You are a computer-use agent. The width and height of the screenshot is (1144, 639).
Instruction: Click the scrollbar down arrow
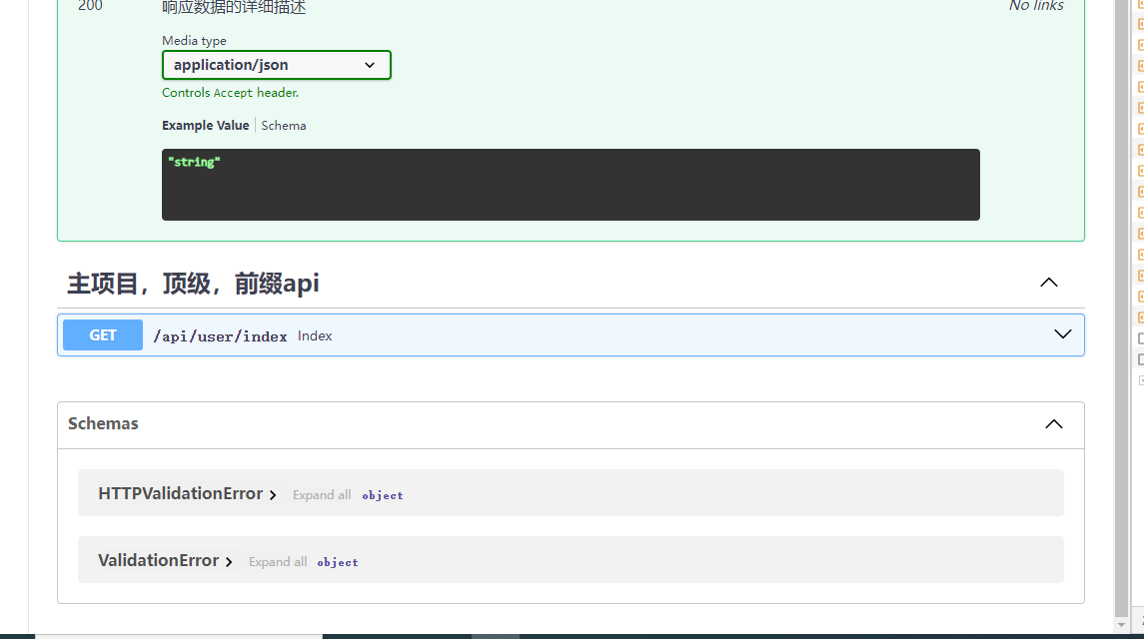pos(1121,625)
